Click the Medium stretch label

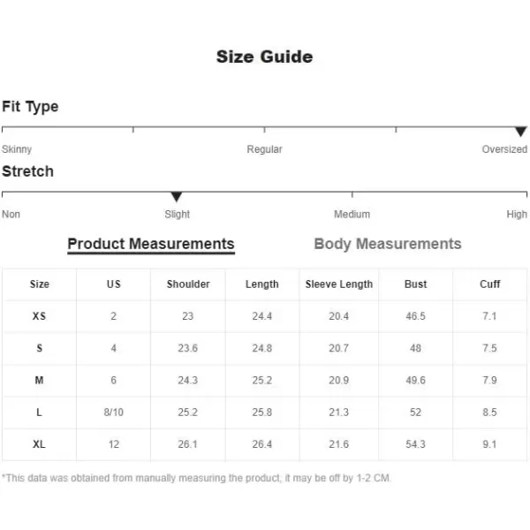pos(352,215)
